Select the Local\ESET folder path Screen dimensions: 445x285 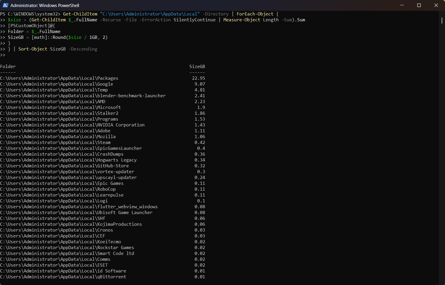(54, 265)
